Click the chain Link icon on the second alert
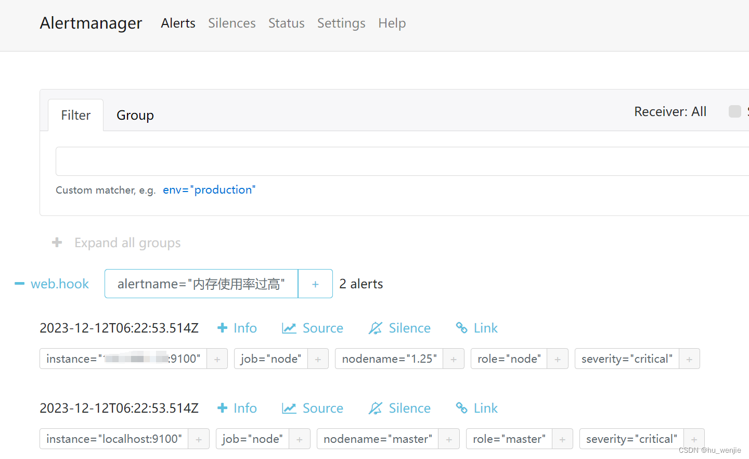This screenshot has width=749, height=459. 462,408
